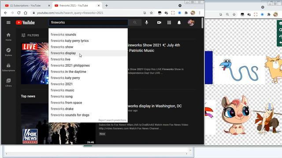Screen dimensions: 282x158
Task: Click the Chrome profile avatar in toolbar
Action: tap(193, 13)
